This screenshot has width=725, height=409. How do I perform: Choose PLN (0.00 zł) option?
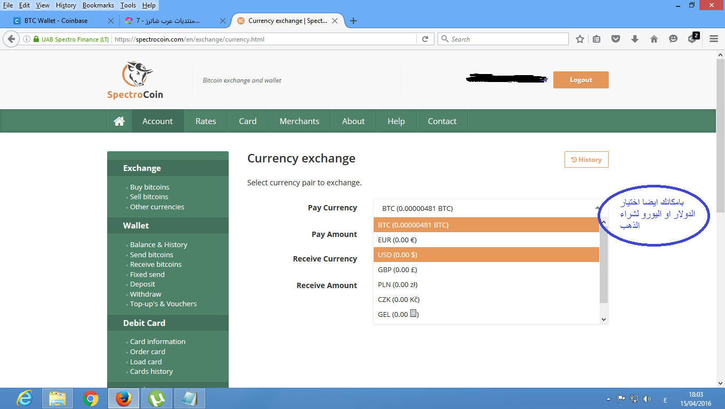(486, 284)
